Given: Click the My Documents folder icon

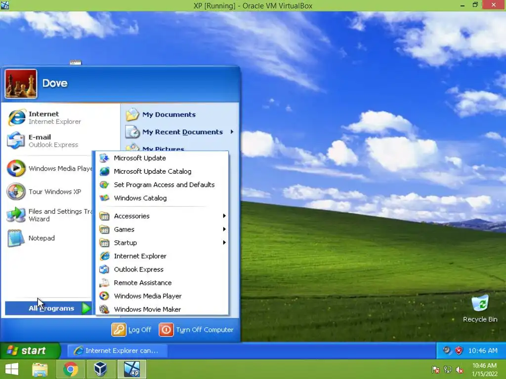Looking at the screenshot, I should [132, 114].
